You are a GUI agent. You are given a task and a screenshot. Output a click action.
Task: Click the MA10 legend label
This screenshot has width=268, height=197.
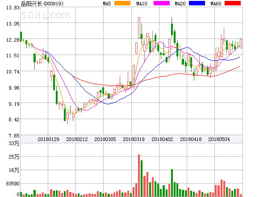point(142,4)
